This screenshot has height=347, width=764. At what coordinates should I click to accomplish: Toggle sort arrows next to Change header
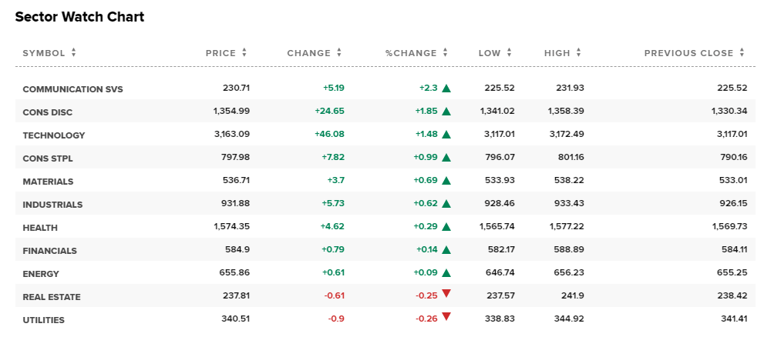pyautogui.click(x=339, y=53)
